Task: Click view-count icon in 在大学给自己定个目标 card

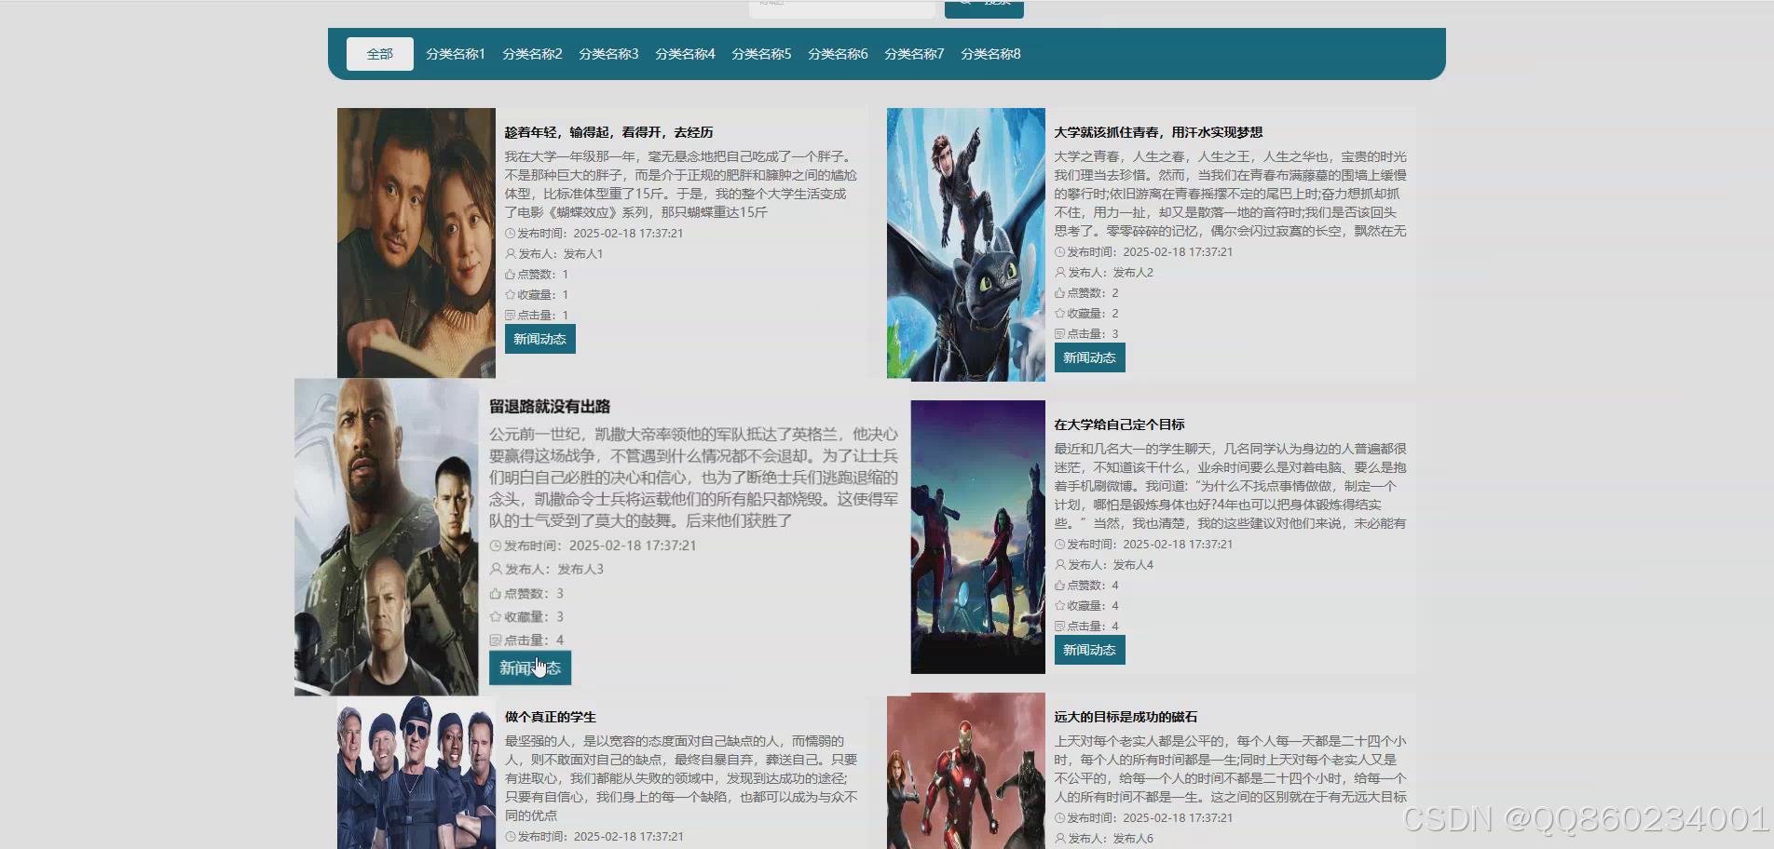Action: pos(1059,627)
